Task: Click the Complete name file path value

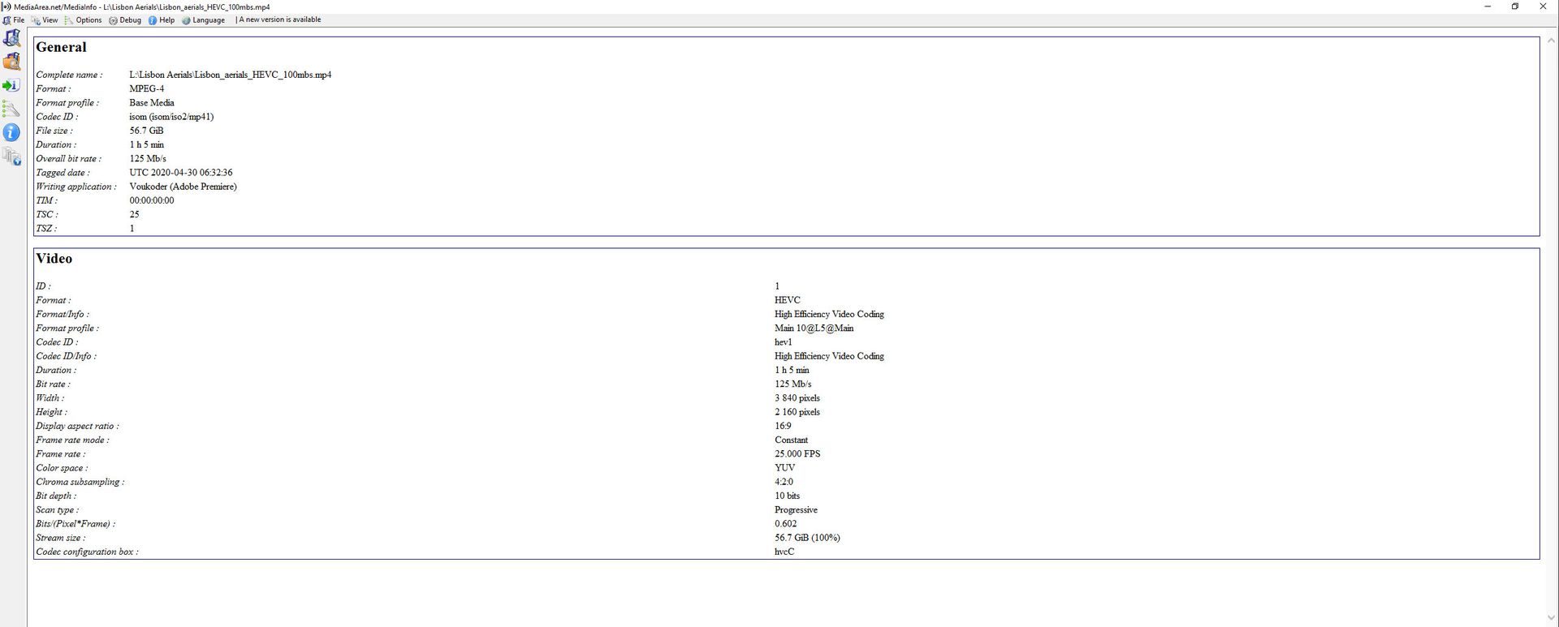Action: (230, 75)
